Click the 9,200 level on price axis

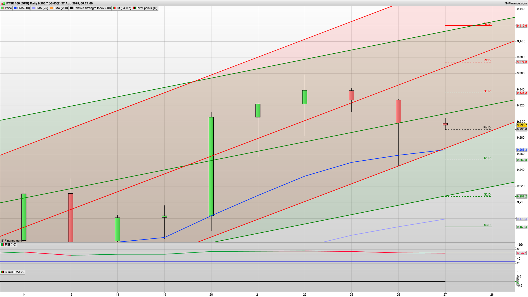point(521,202)
